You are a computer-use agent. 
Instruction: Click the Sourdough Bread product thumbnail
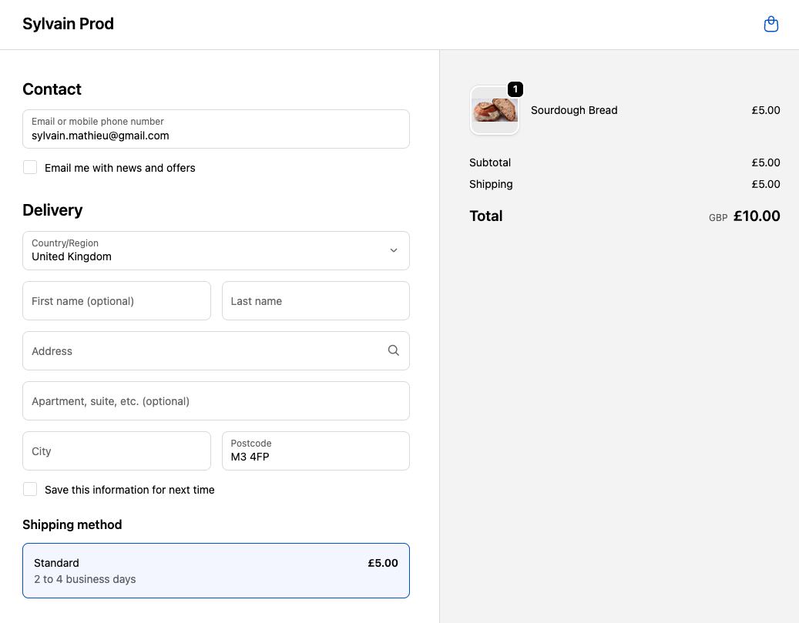tap(495, 111)
